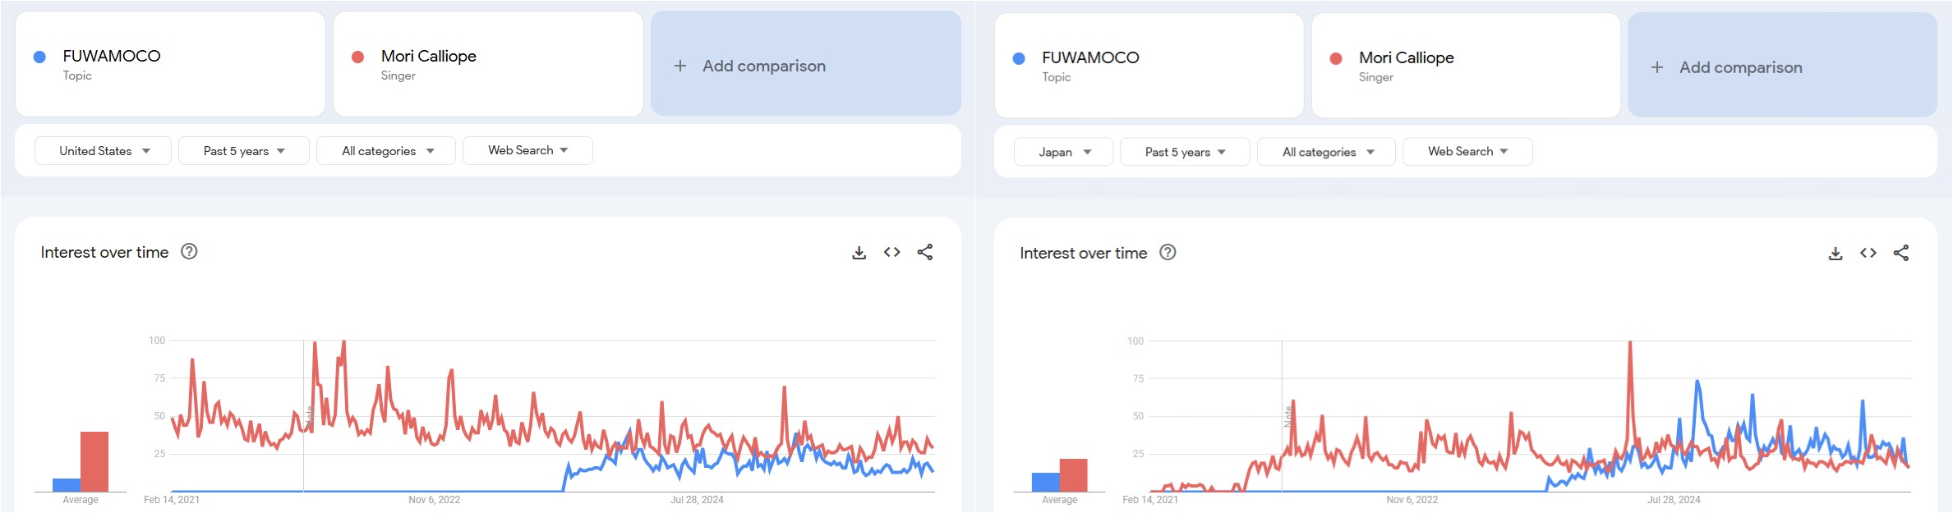
Task: Change left Past 5 years time range
Action: tap(243, 151)
